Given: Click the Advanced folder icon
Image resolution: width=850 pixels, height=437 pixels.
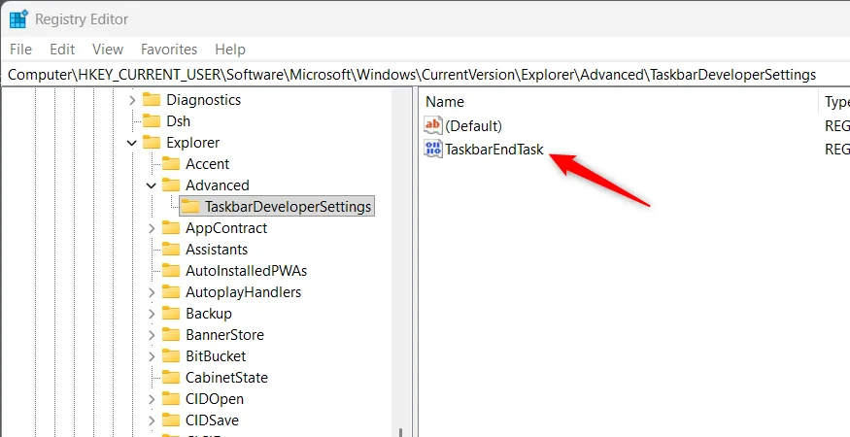Looking at the screenshot, I should click(171, 185).
